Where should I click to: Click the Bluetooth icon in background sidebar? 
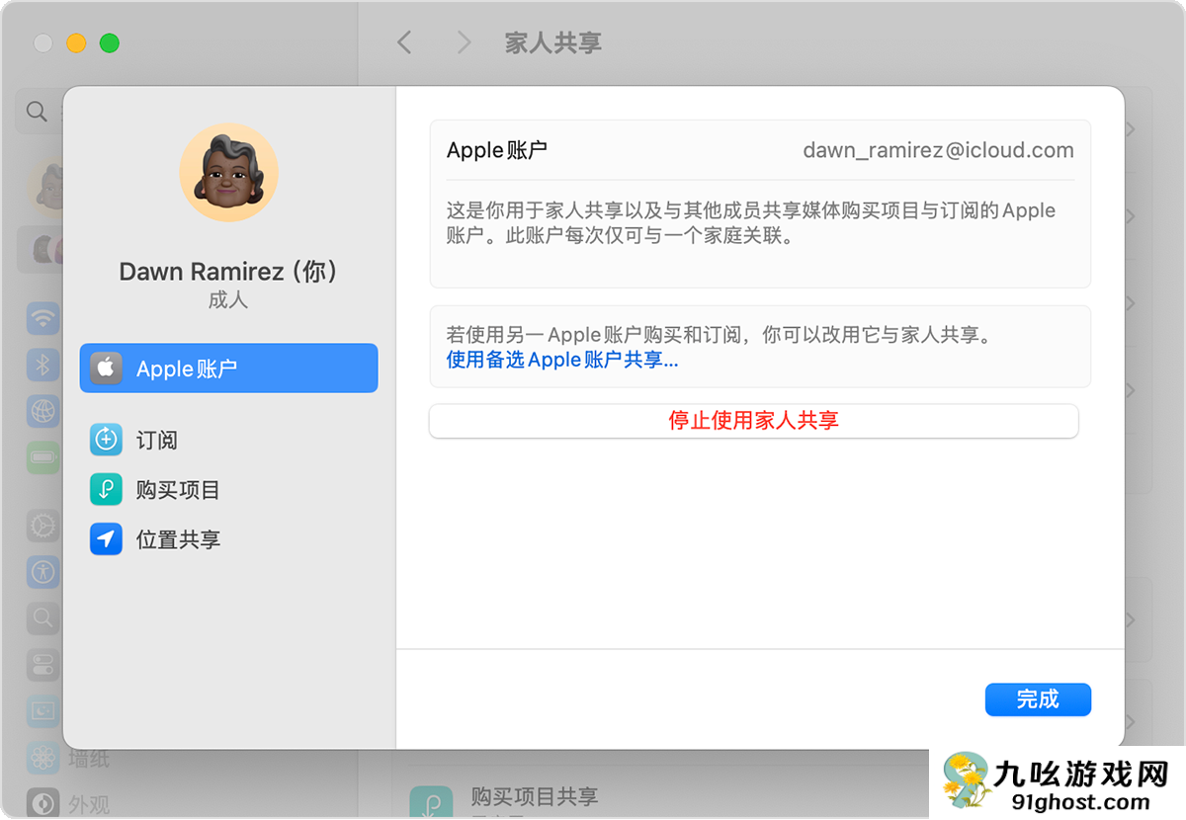pyautogui.click(x=42, y=365)
